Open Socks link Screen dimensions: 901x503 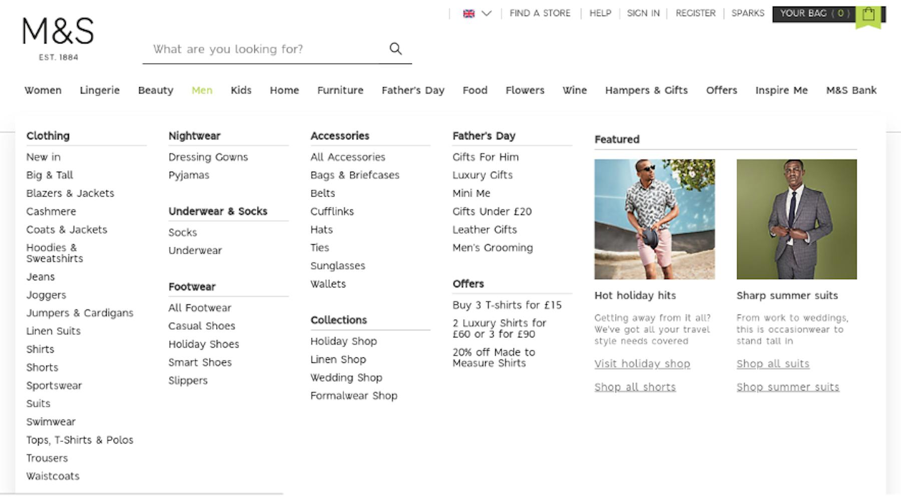click(183, 233)
